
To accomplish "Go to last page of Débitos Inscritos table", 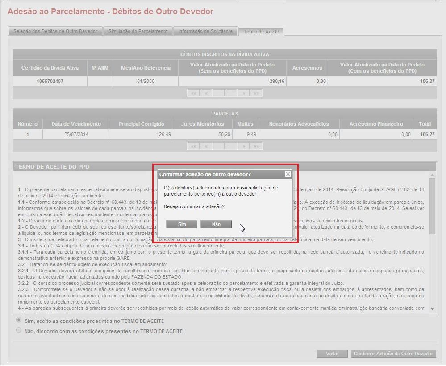I will tap(256, 93).
